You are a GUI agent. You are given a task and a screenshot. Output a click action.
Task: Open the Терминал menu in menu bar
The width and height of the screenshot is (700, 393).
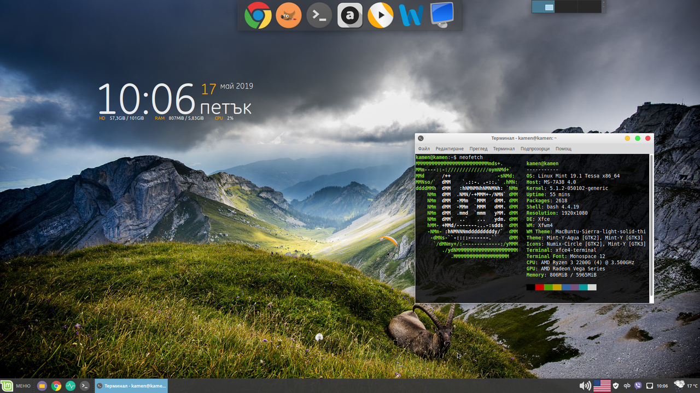coord(504,148)
